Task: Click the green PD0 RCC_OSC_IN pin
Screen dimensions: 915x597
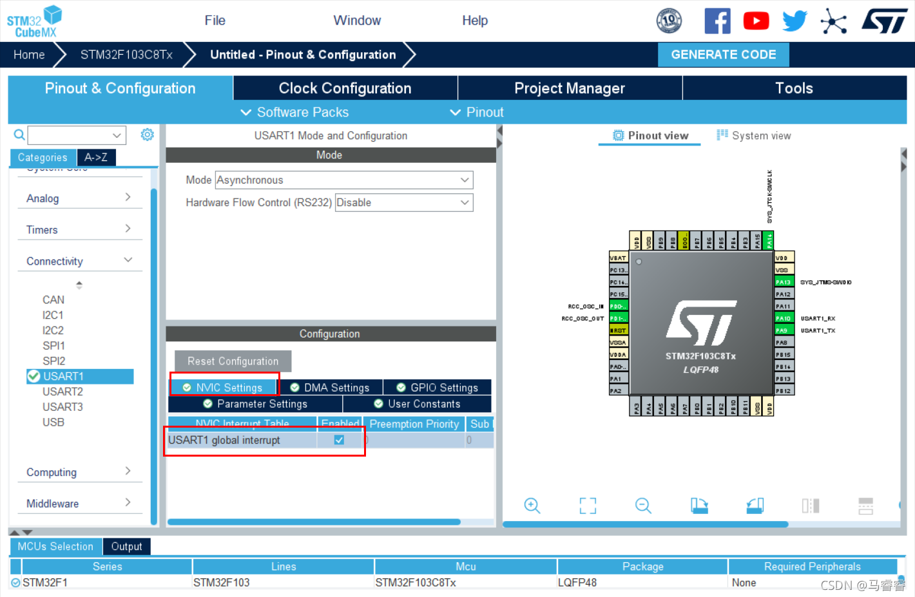Action: [x=619, y=306]
